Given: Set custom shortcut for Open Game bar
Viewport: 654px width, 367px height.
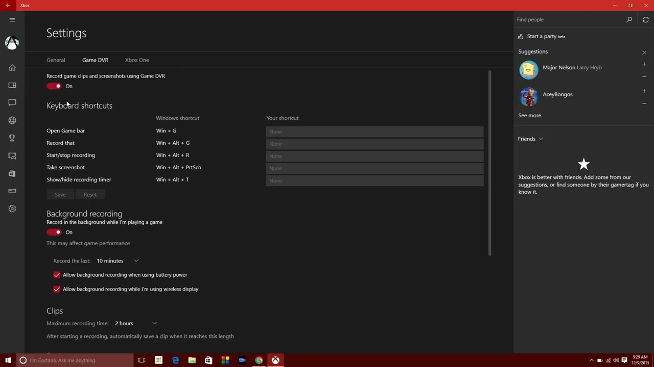Looking at the screenshot, I should tap(375, 132).
